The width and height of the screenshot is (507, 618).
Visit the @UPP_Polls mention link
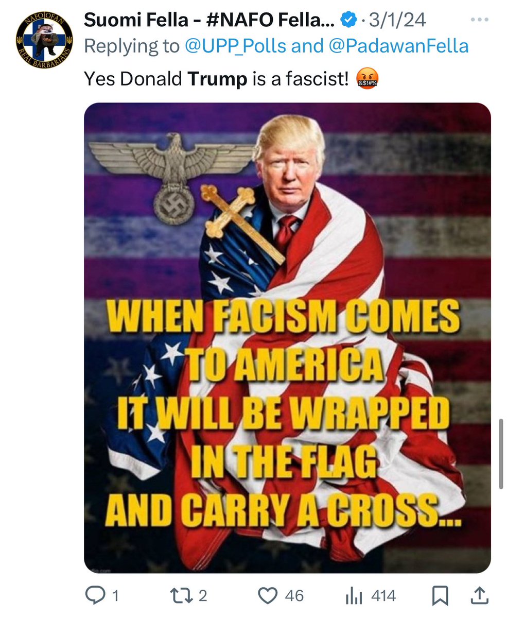tap(236, 46)
